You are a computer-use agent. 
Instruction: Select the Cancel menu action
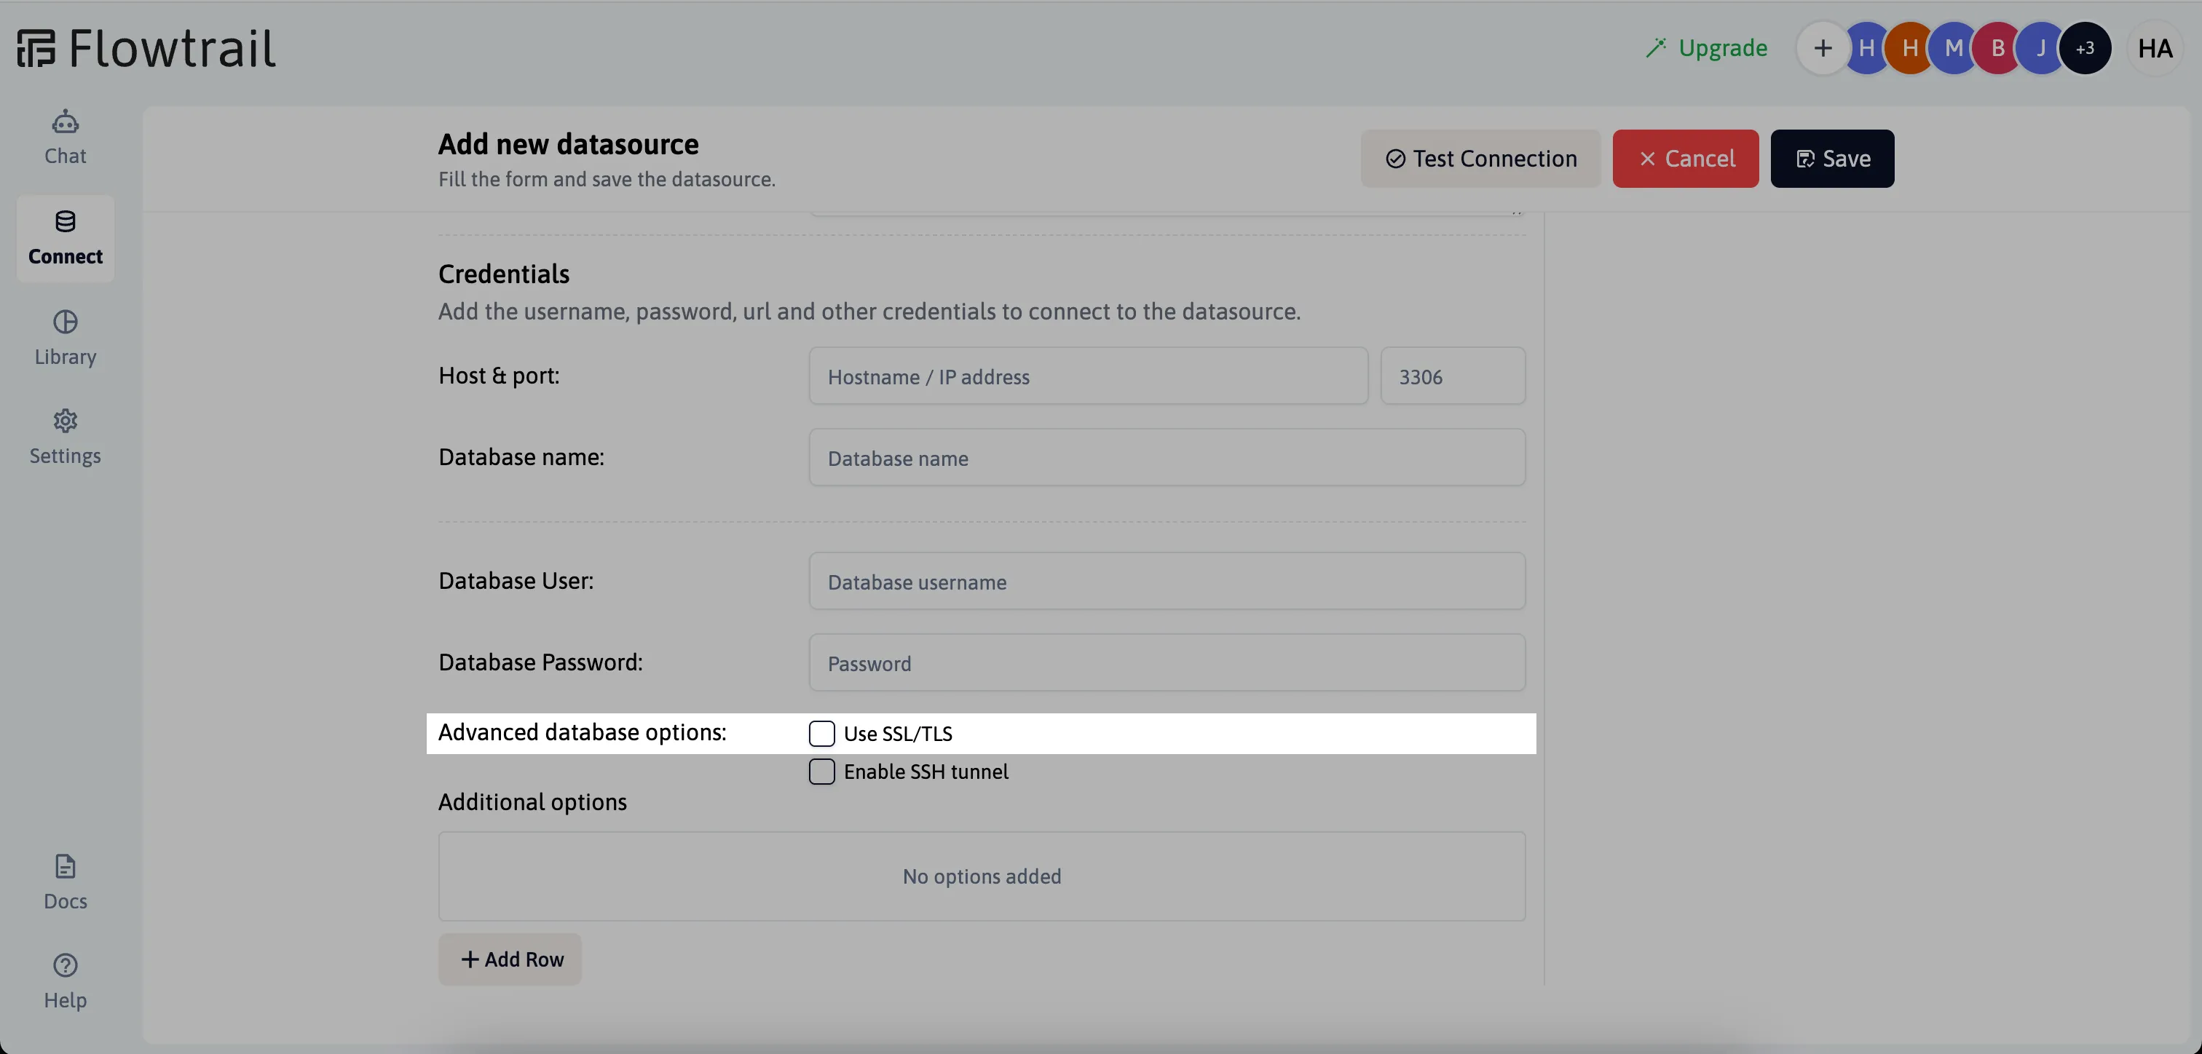click(x=1685, y=159)
